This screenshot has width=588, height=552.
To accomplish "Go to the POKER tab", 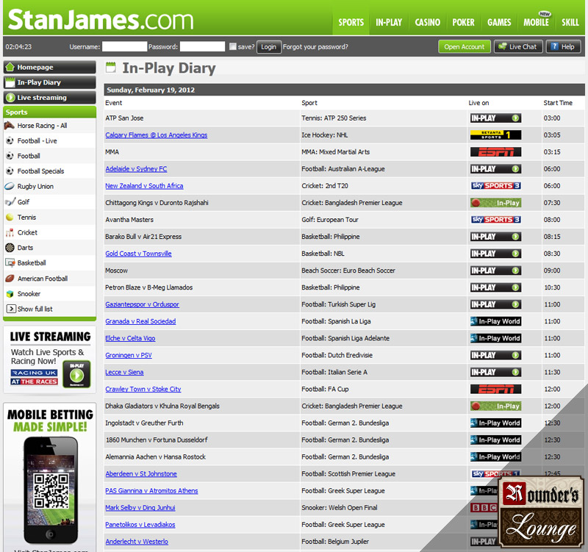I will click(x=464, y=23).
